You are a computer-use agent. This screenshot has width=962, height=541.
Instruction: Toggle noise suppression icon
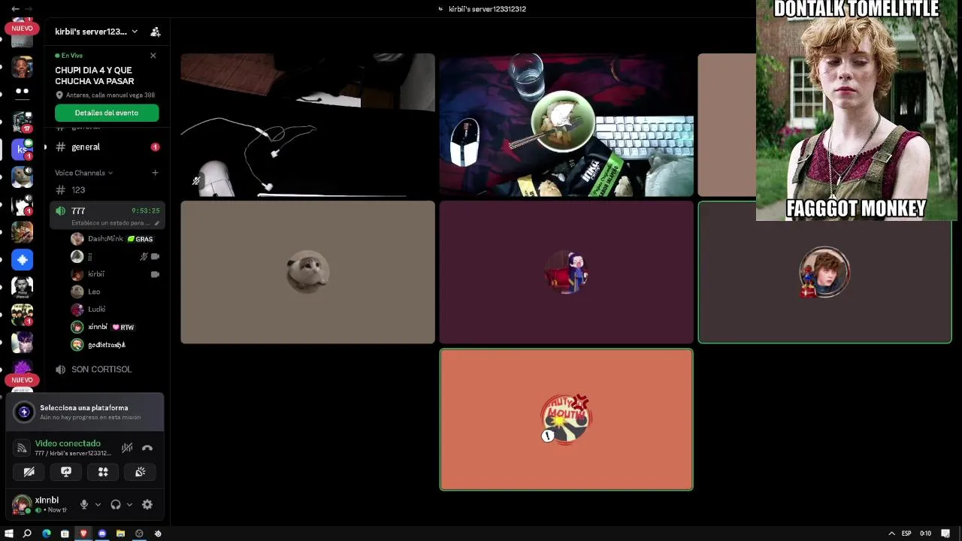pyautogui.click(x=127, y=448)
